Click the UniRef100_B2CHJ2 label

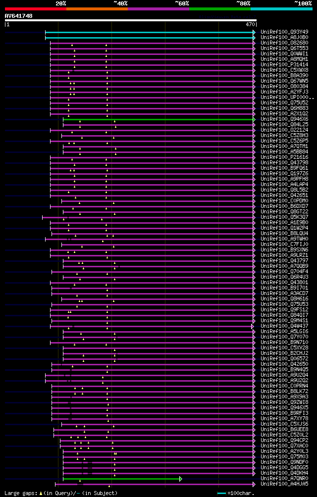[x=284, y=353]
